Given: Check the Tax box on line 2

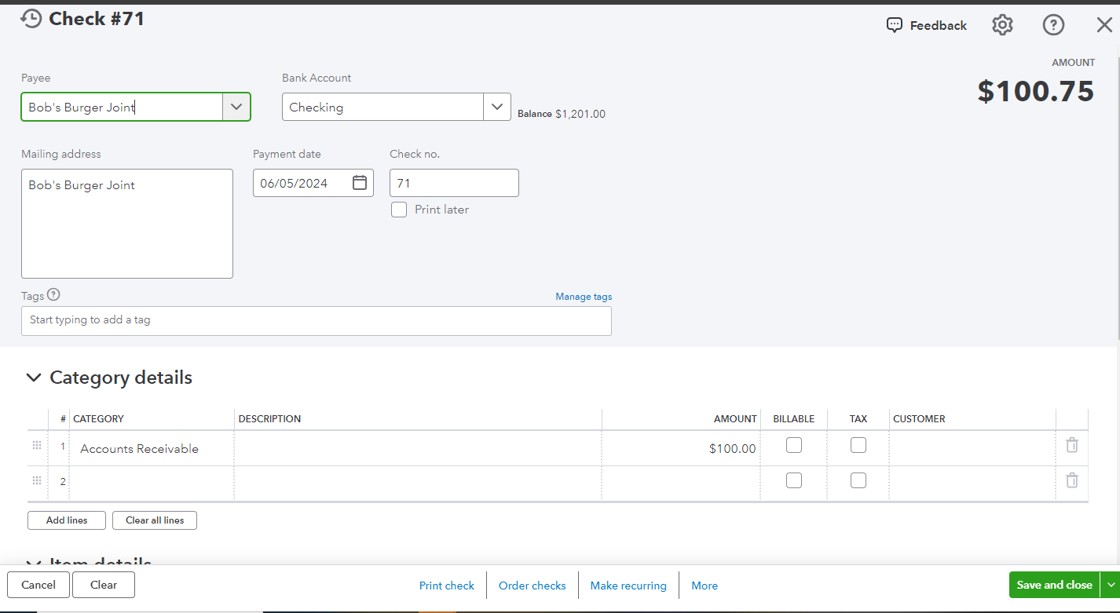Looking at the screenshot, I should [x=858, y=480].
